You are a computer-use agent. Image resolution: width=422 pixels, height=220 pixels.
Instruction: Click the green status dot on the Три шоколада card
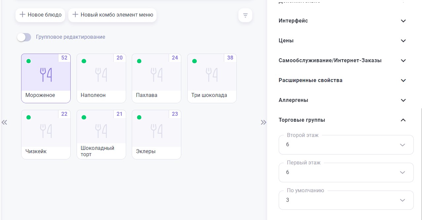coord(194,61)
